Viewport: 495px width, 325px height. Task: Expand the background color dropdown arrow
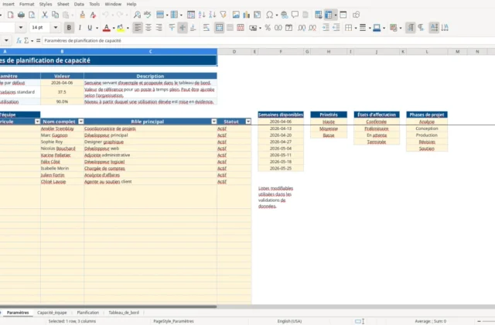pos(128,28)
